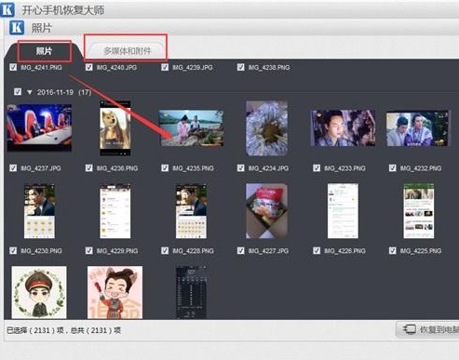Click filename IMG_4237.JPG
Image resolution: width=459 pixels, height=360 pixels.
coord(41,168)
